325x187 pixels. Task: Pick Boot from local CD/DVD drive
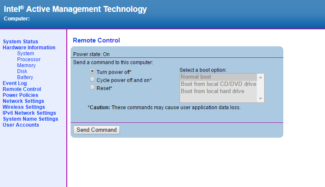[219, 84]
